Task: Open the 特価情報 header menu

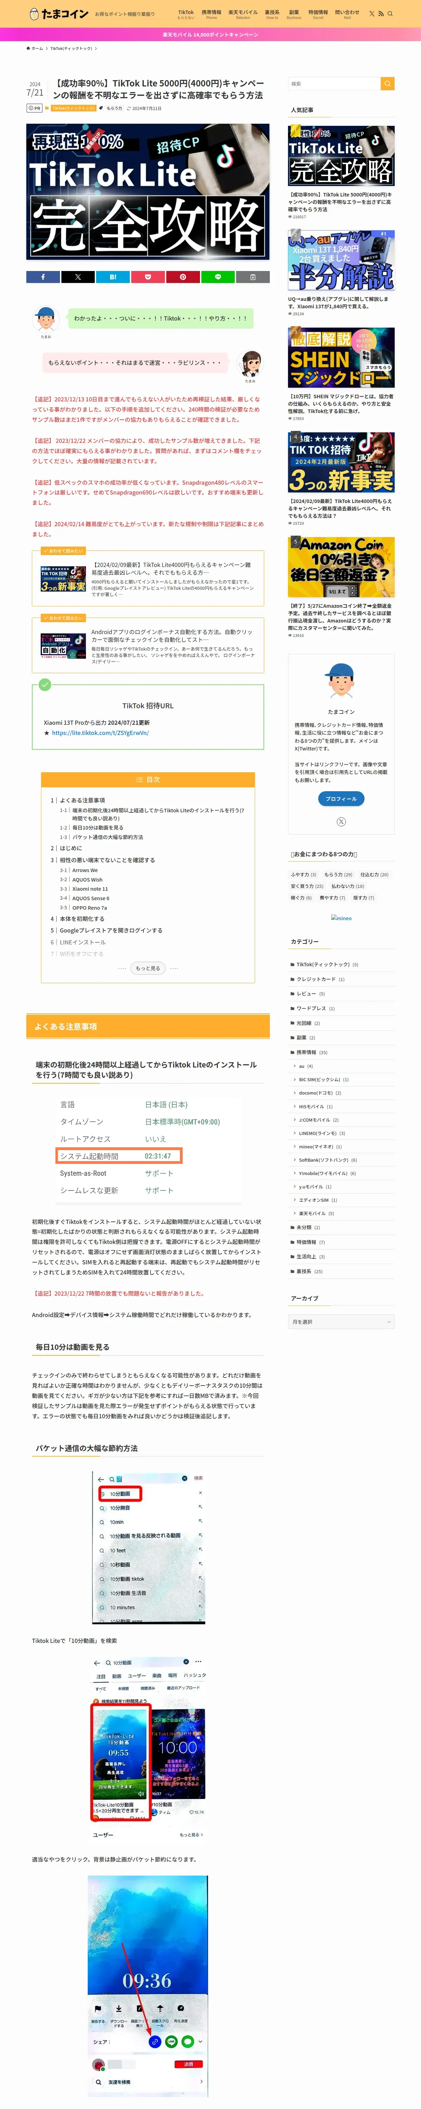Action: point(318,14)
